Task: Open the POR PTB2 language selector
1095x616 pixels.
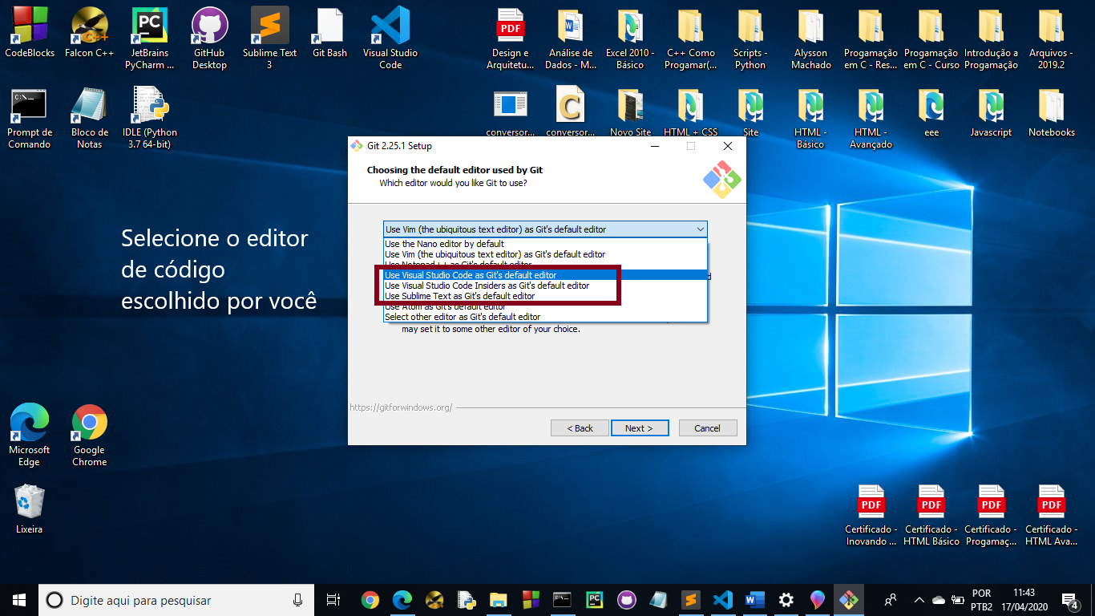Action: [981, 600]
